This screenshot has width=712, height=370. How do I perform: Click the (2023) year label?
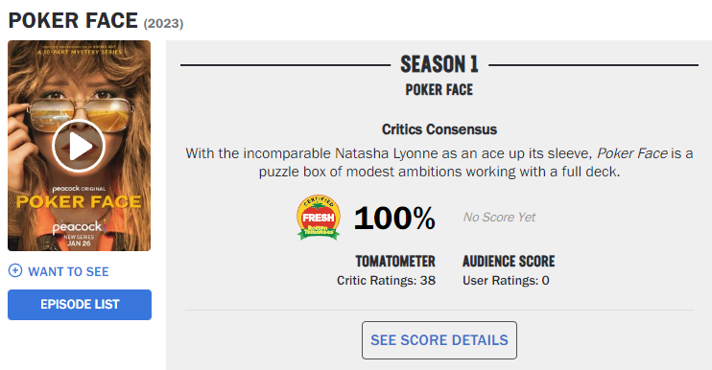[x=163, y=24]
